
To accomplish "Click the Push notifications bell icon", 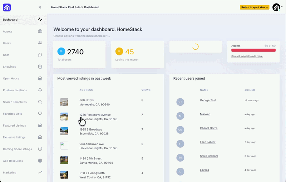I will (x=40, y=90).
